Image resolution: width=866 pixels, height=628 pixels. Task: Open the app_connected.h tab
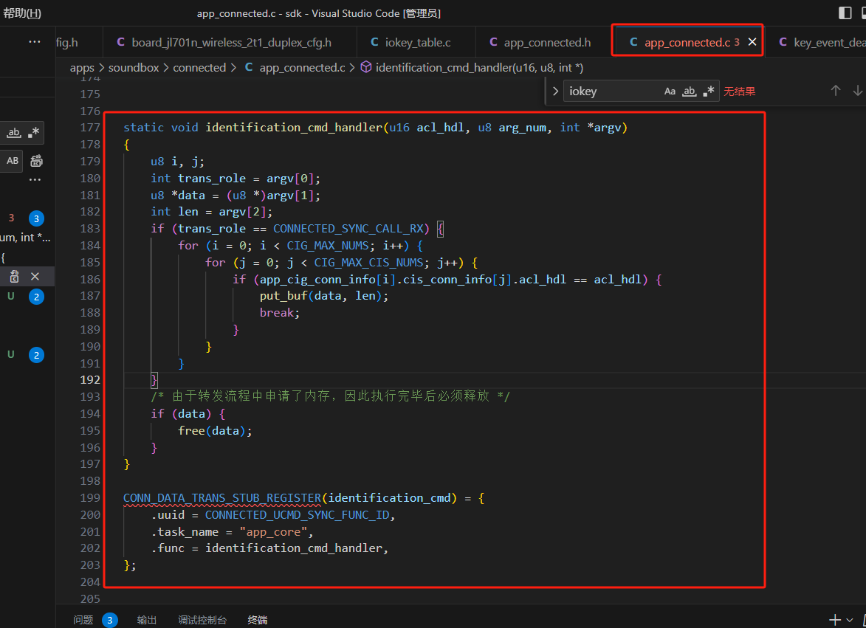pos(540,43)
